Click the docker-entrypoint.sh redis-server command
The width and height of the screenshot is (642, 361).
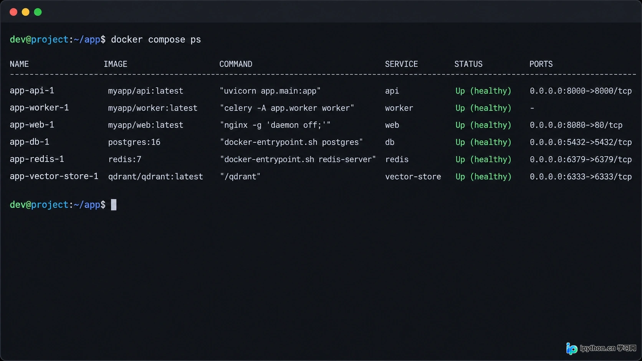point(298,159)
